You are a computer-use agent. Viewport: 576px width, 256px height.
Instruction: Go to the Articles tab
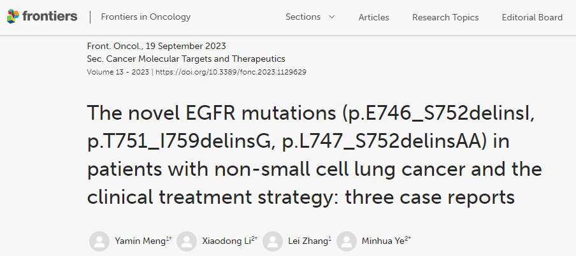(373, 17)
